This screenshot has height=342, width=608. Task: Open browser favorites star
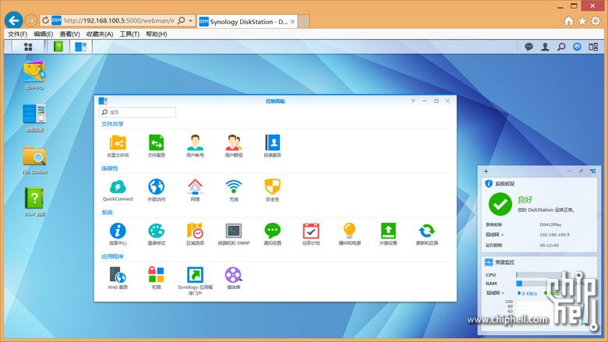tap(582, 21)
